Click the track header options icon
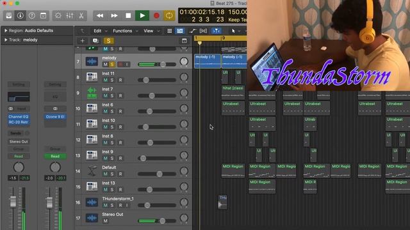This screenshot has height=230, width=410. click(184, 41)
